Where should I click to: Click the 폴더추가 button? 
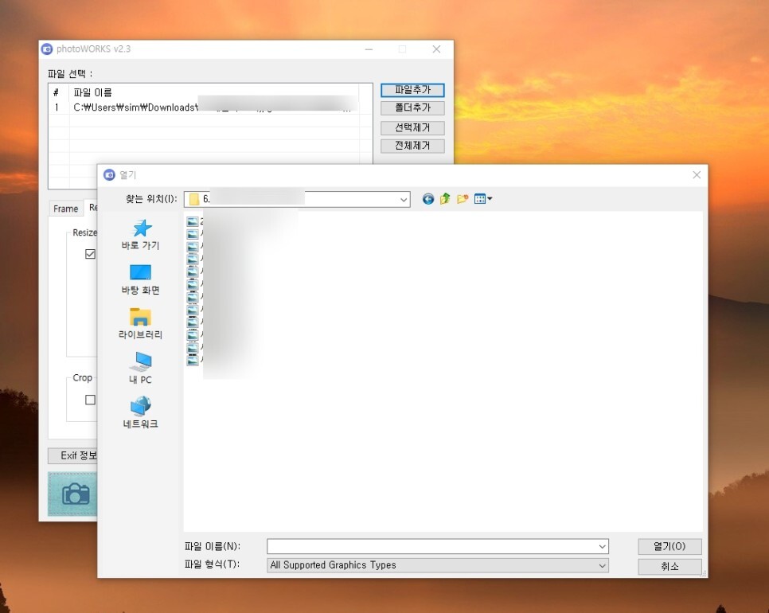point(412,108)
